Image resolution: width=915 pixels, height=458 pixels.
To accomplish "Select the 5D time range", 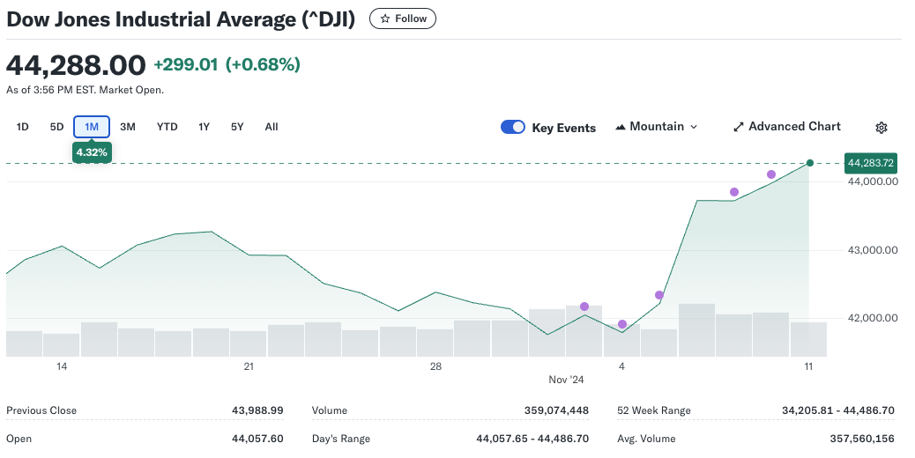I will point(56,127).
